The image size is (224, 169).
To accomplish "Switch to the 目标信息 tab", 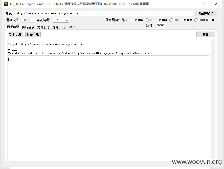I will [x=13, y=27].
